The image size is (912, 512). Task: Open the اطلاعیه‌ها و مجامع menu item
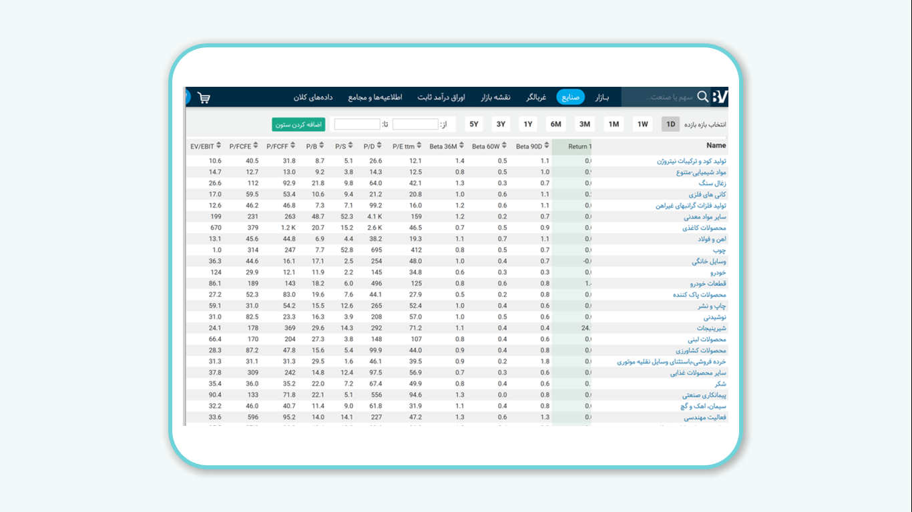375,97
